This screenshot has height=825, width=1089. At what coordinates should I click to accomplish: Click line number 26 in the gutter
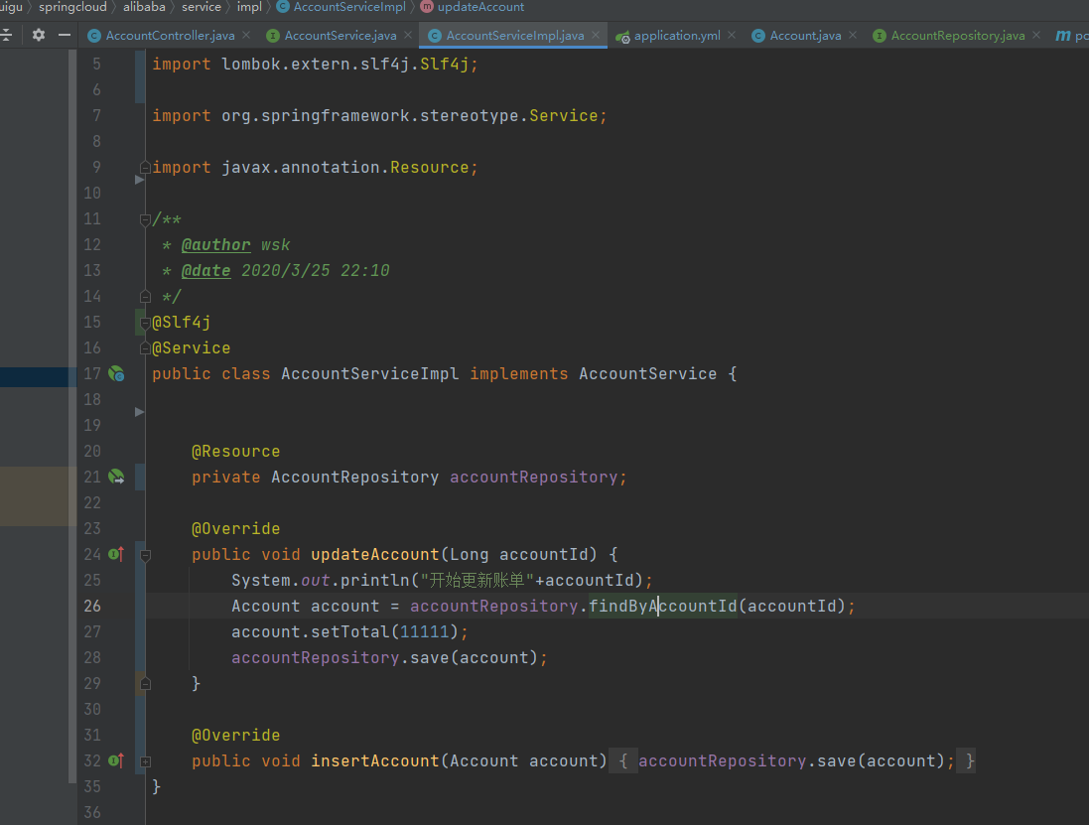(92, 606)
